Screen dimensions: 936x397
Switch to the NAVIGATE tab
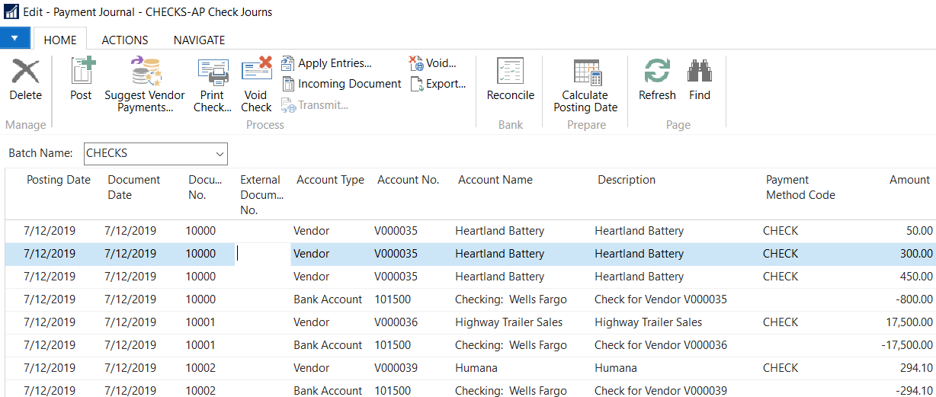(x=199, y=40)
